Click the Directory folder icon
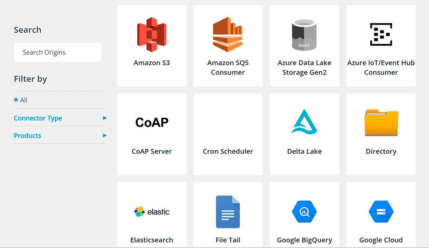 pos(381,122)
